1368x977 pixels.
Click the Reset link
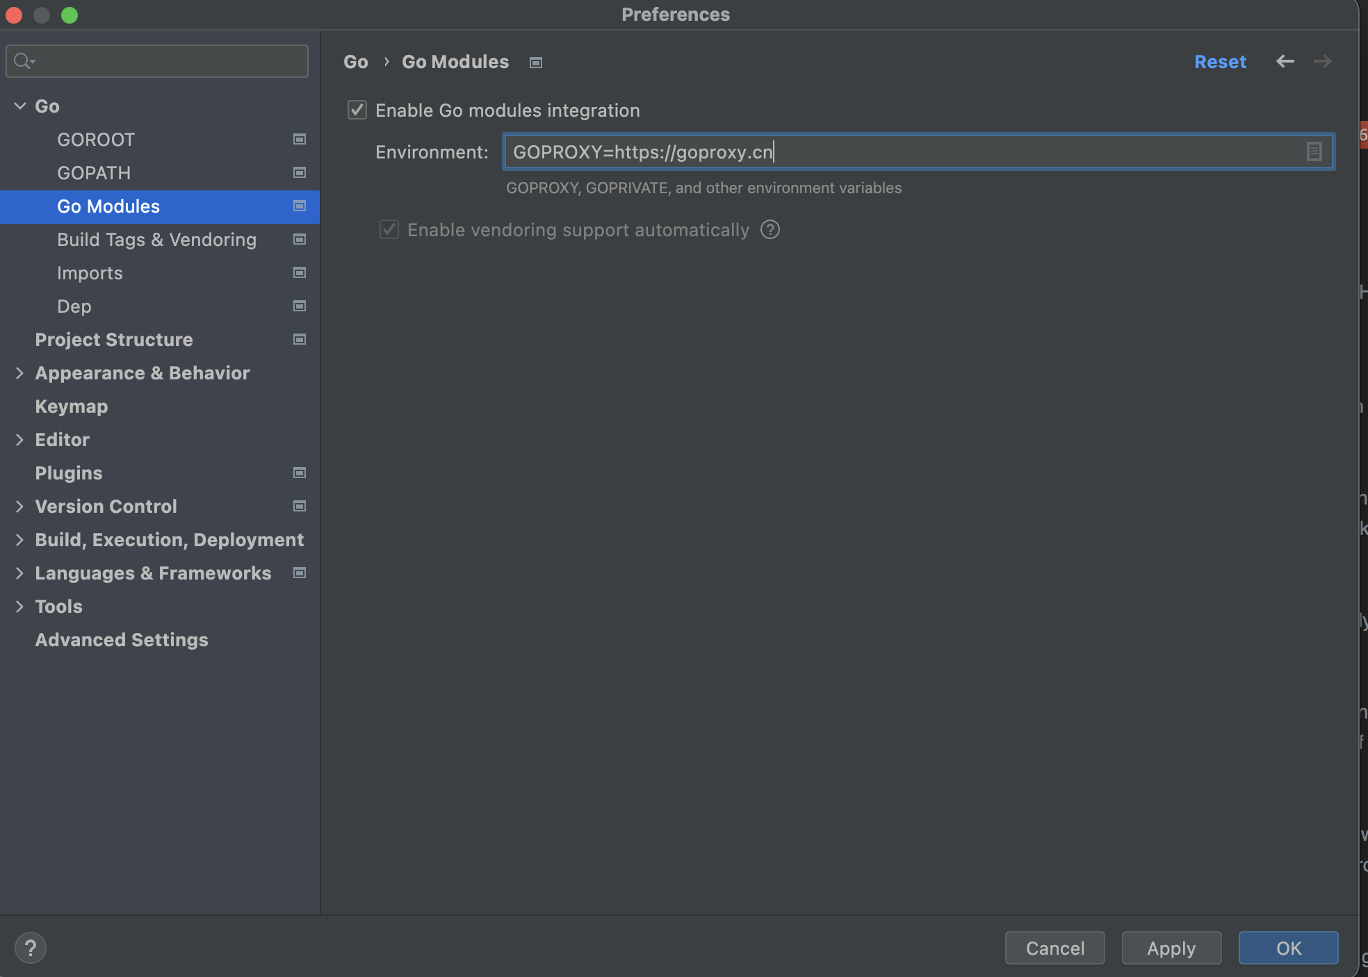1220,62
